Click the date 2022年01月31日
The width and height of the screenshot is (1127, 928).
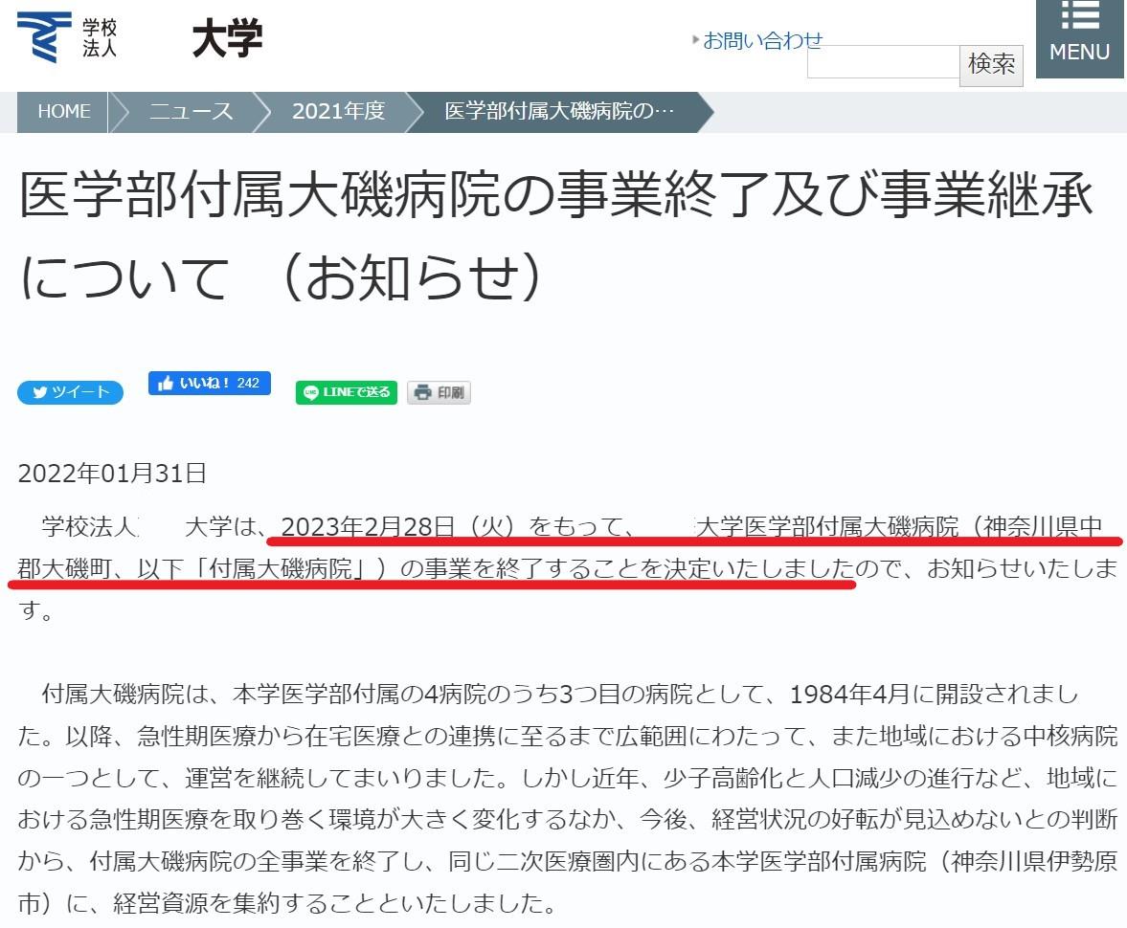[x=112, y=474]
